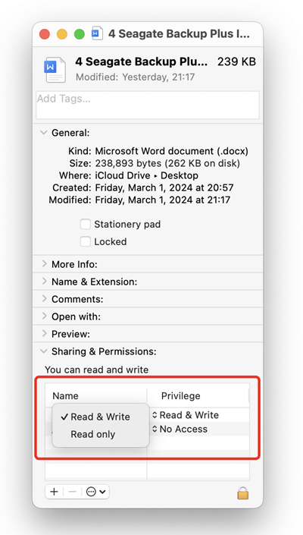The height and width of the screenshot is (535, 303).
Task: Choose Read only in popup menu
Action: coord(101,434)
